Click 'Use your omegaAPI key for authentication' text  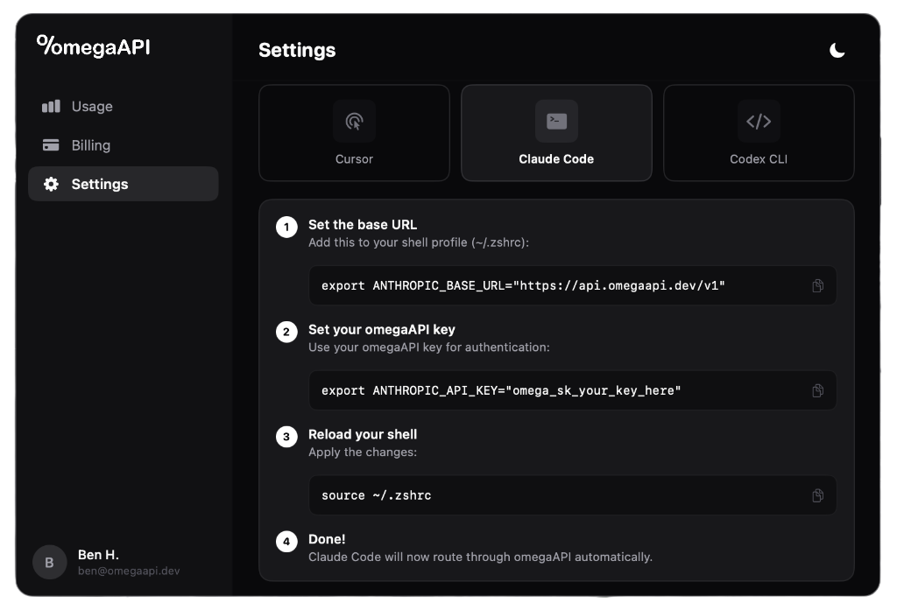click(x=429, y=347)
